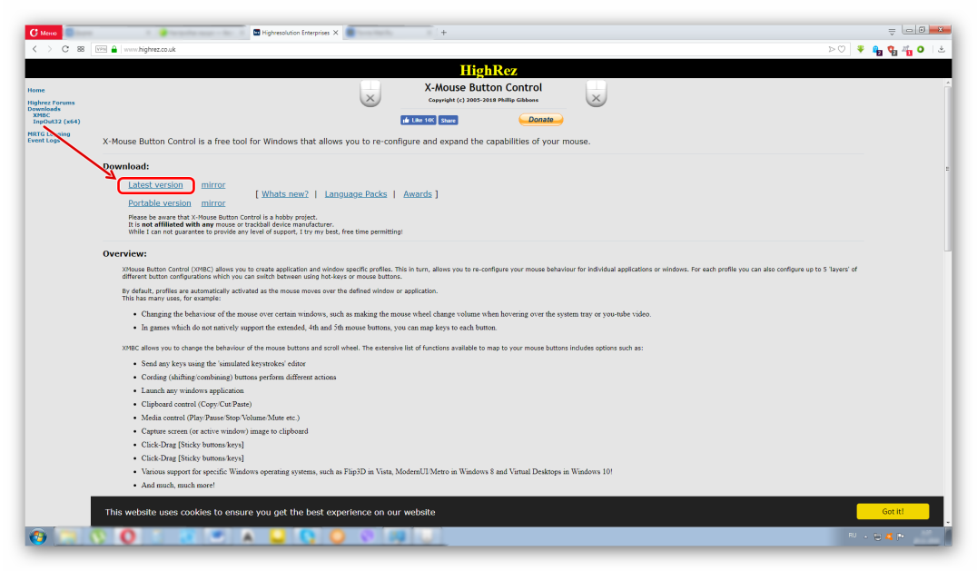Switch to the fourth blurred browser tab

point(389,33)
